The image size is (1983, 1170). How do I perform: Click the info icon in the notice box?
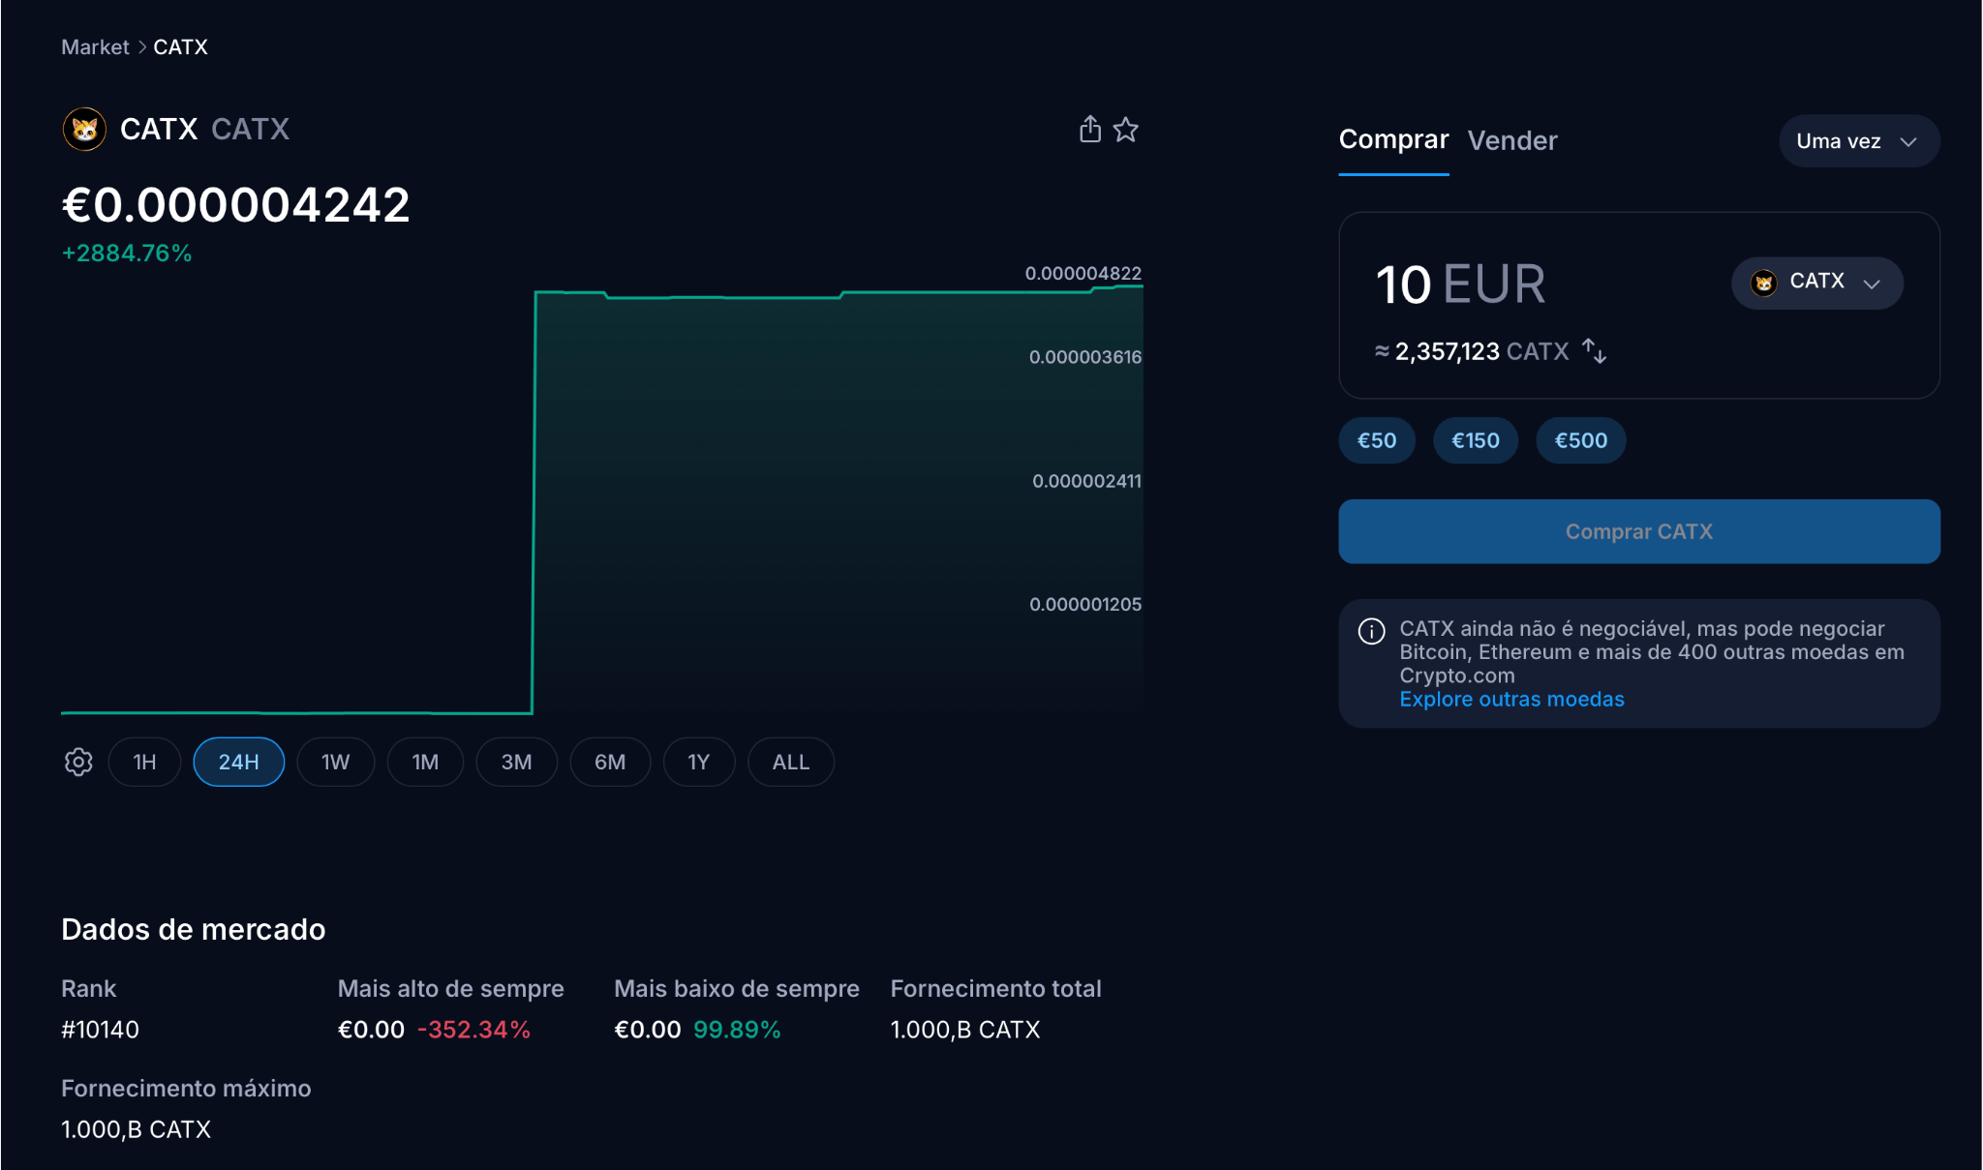[x=1370, y=631]
